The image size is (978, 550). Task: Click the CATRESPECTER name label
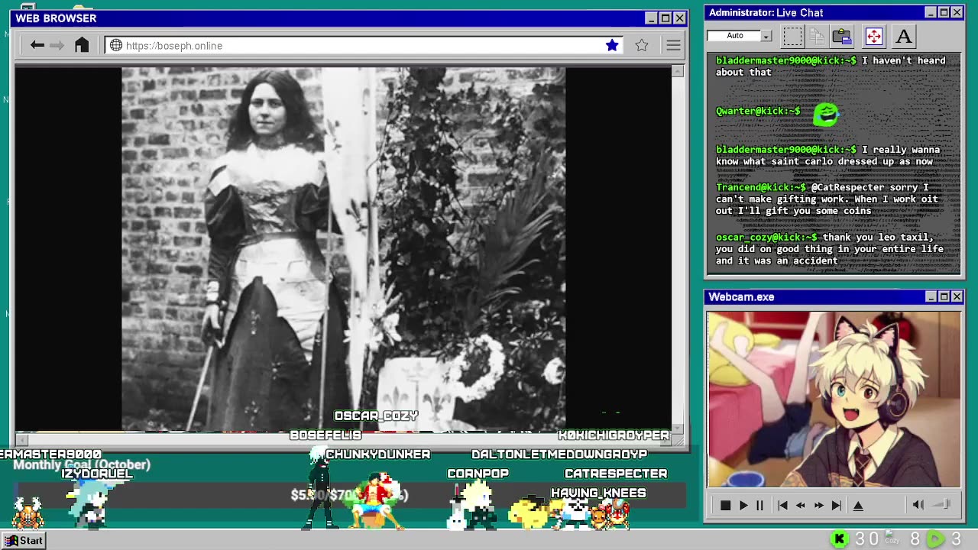(x=616, y=474)
